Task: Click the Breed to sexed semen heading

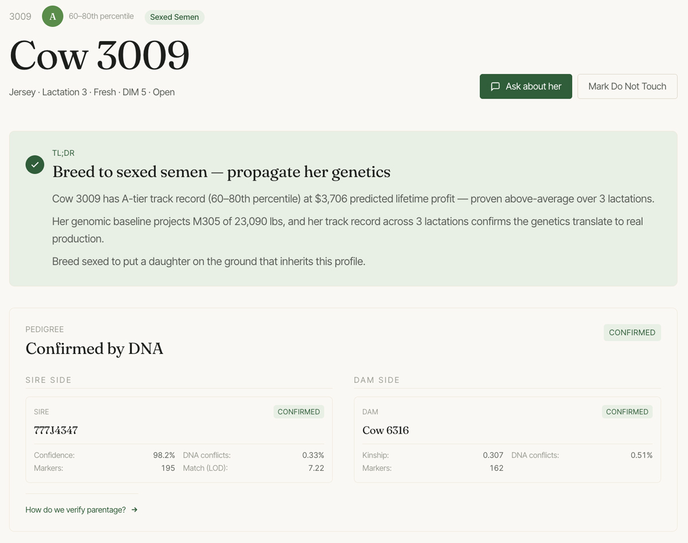Action: click(221, 172)
